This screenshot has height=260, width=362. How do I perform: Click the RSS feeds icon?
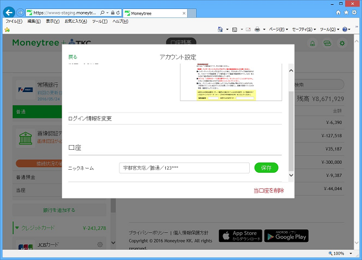pos(235,29)
